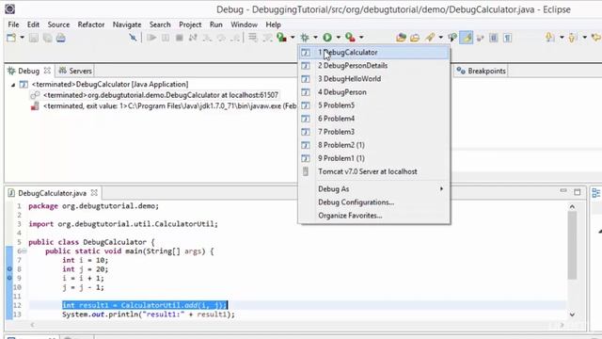The width and height of the screenshot is (602, 339).
Task: Click the Previous Annotation arrow icon
Action: click(x=573, y=38)
